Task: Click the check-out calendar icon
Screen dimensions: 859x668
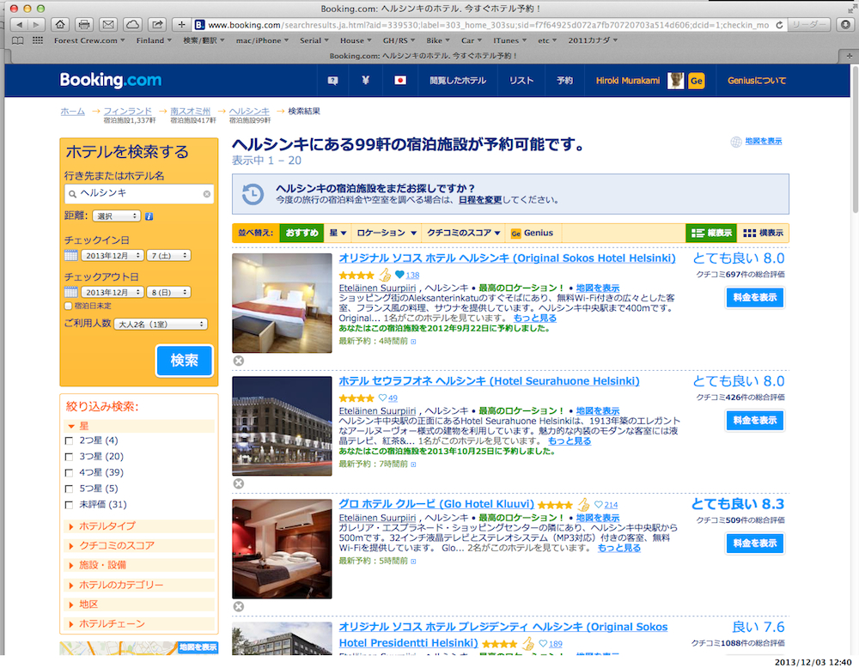Action: click(x=70, y=292)
